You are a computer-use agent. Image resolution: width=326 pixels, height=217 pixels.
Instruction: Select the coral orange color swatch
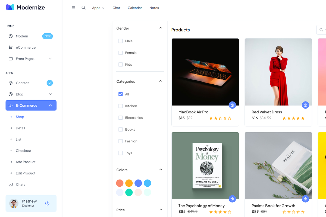[x=120, y=183]
